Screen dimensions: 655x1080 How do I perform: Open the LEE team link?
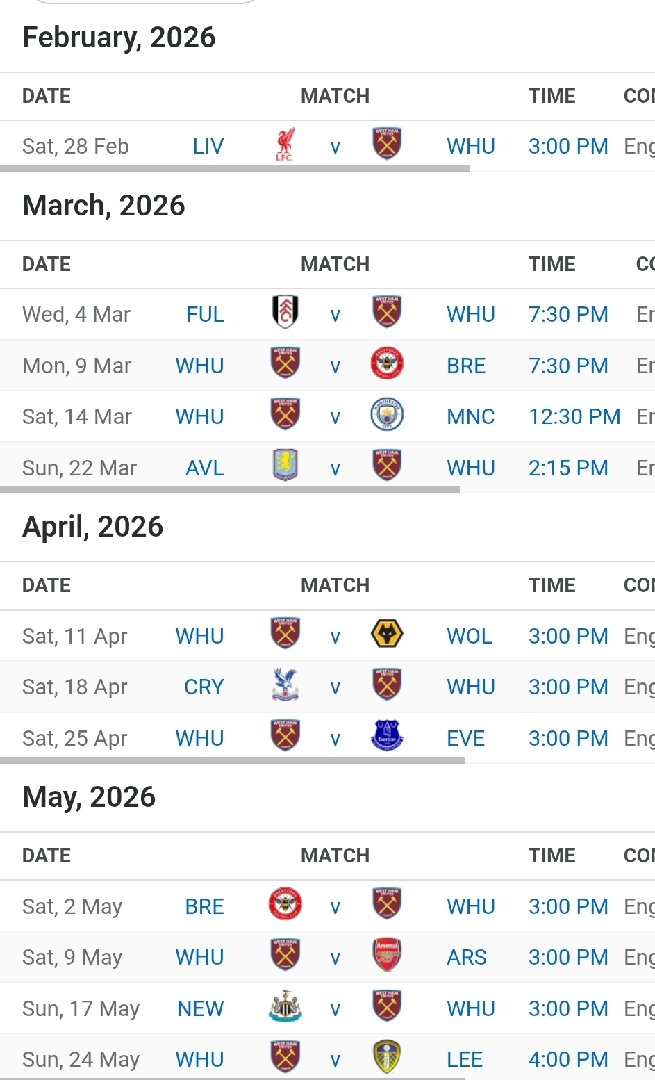[464, 1060]
